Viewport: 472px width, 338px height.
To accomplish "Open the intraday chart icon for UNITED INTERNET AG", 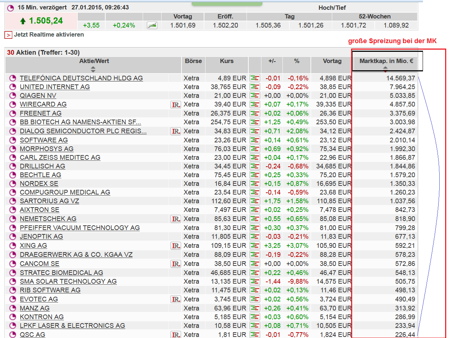I will click(255, 87).
